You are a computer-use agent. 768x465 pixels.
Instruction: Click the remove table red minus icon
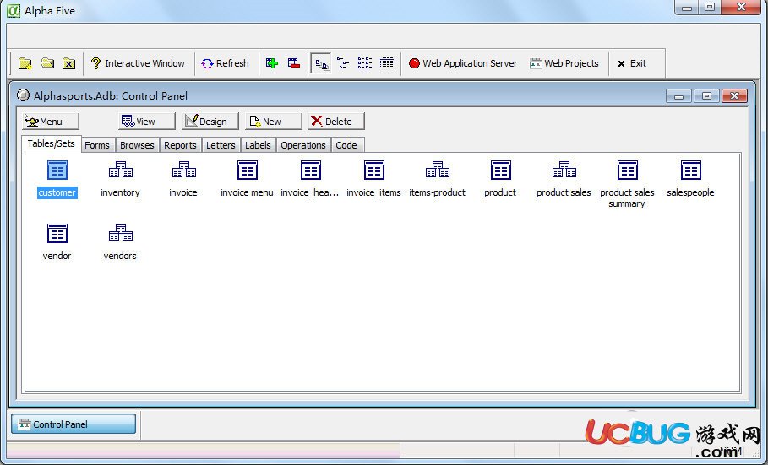pos(294,63)
